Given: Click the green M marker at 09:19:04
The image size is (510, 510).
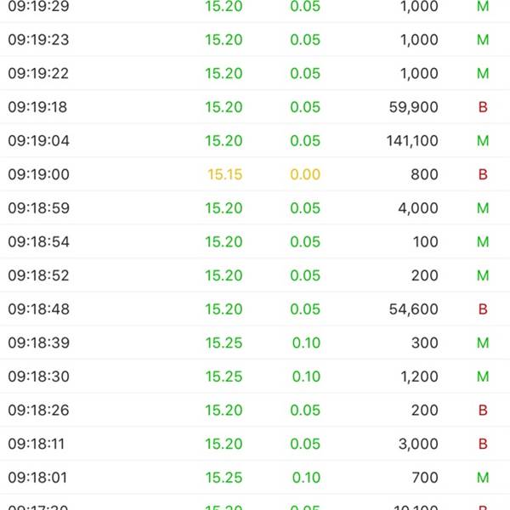Looking at the screenshot, I should 483,141.
